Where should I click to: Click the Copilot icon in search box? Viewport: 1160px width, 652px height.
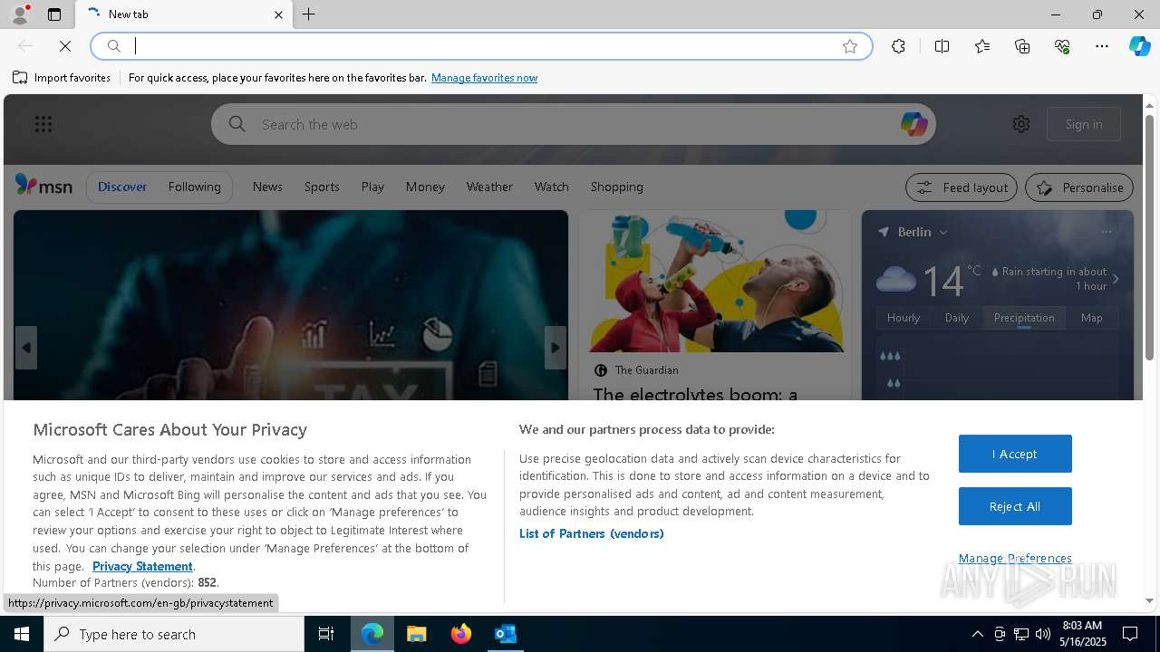[913, 124]
